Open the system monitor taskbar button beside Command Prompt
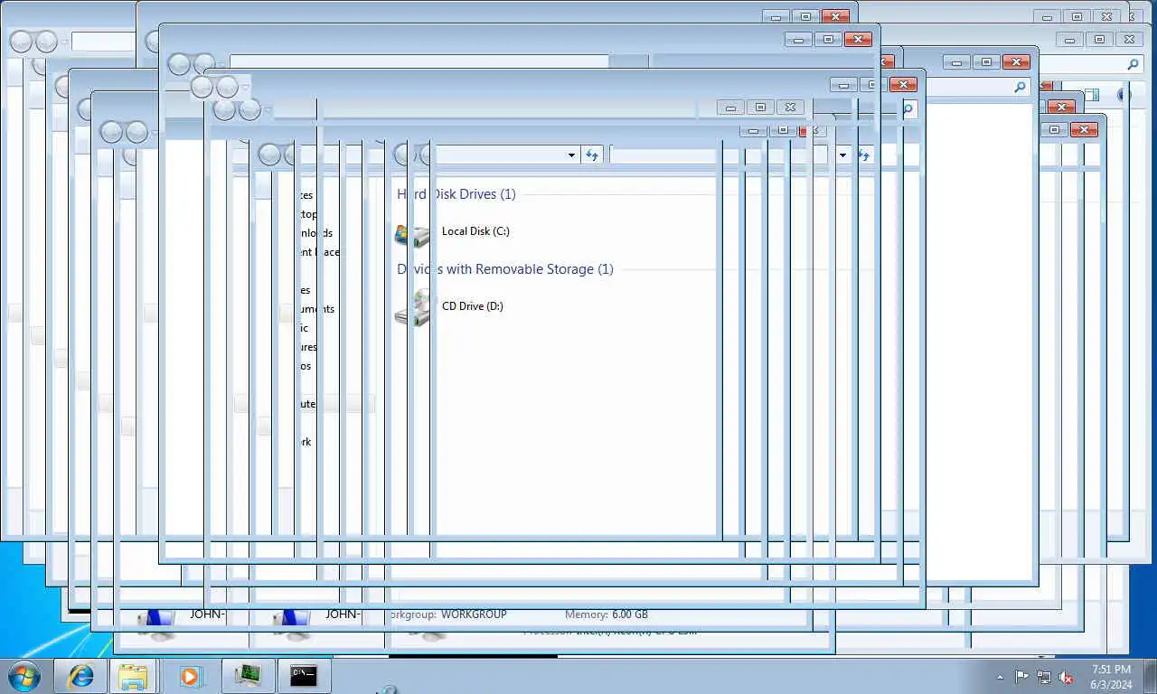 coord(248,676)
